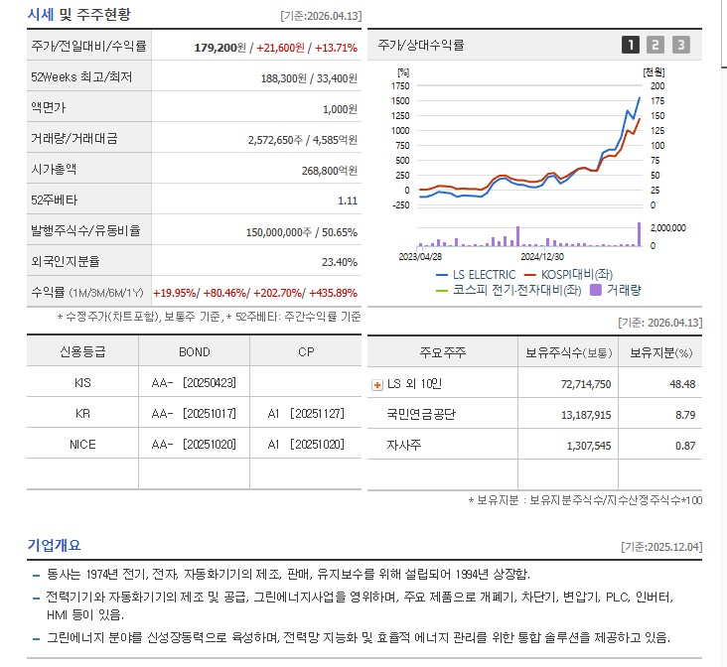727x667 pixels.
Task: Click the 그린에너지 분야 overview line
Action: pyautogui.click(x=359, y=638)
